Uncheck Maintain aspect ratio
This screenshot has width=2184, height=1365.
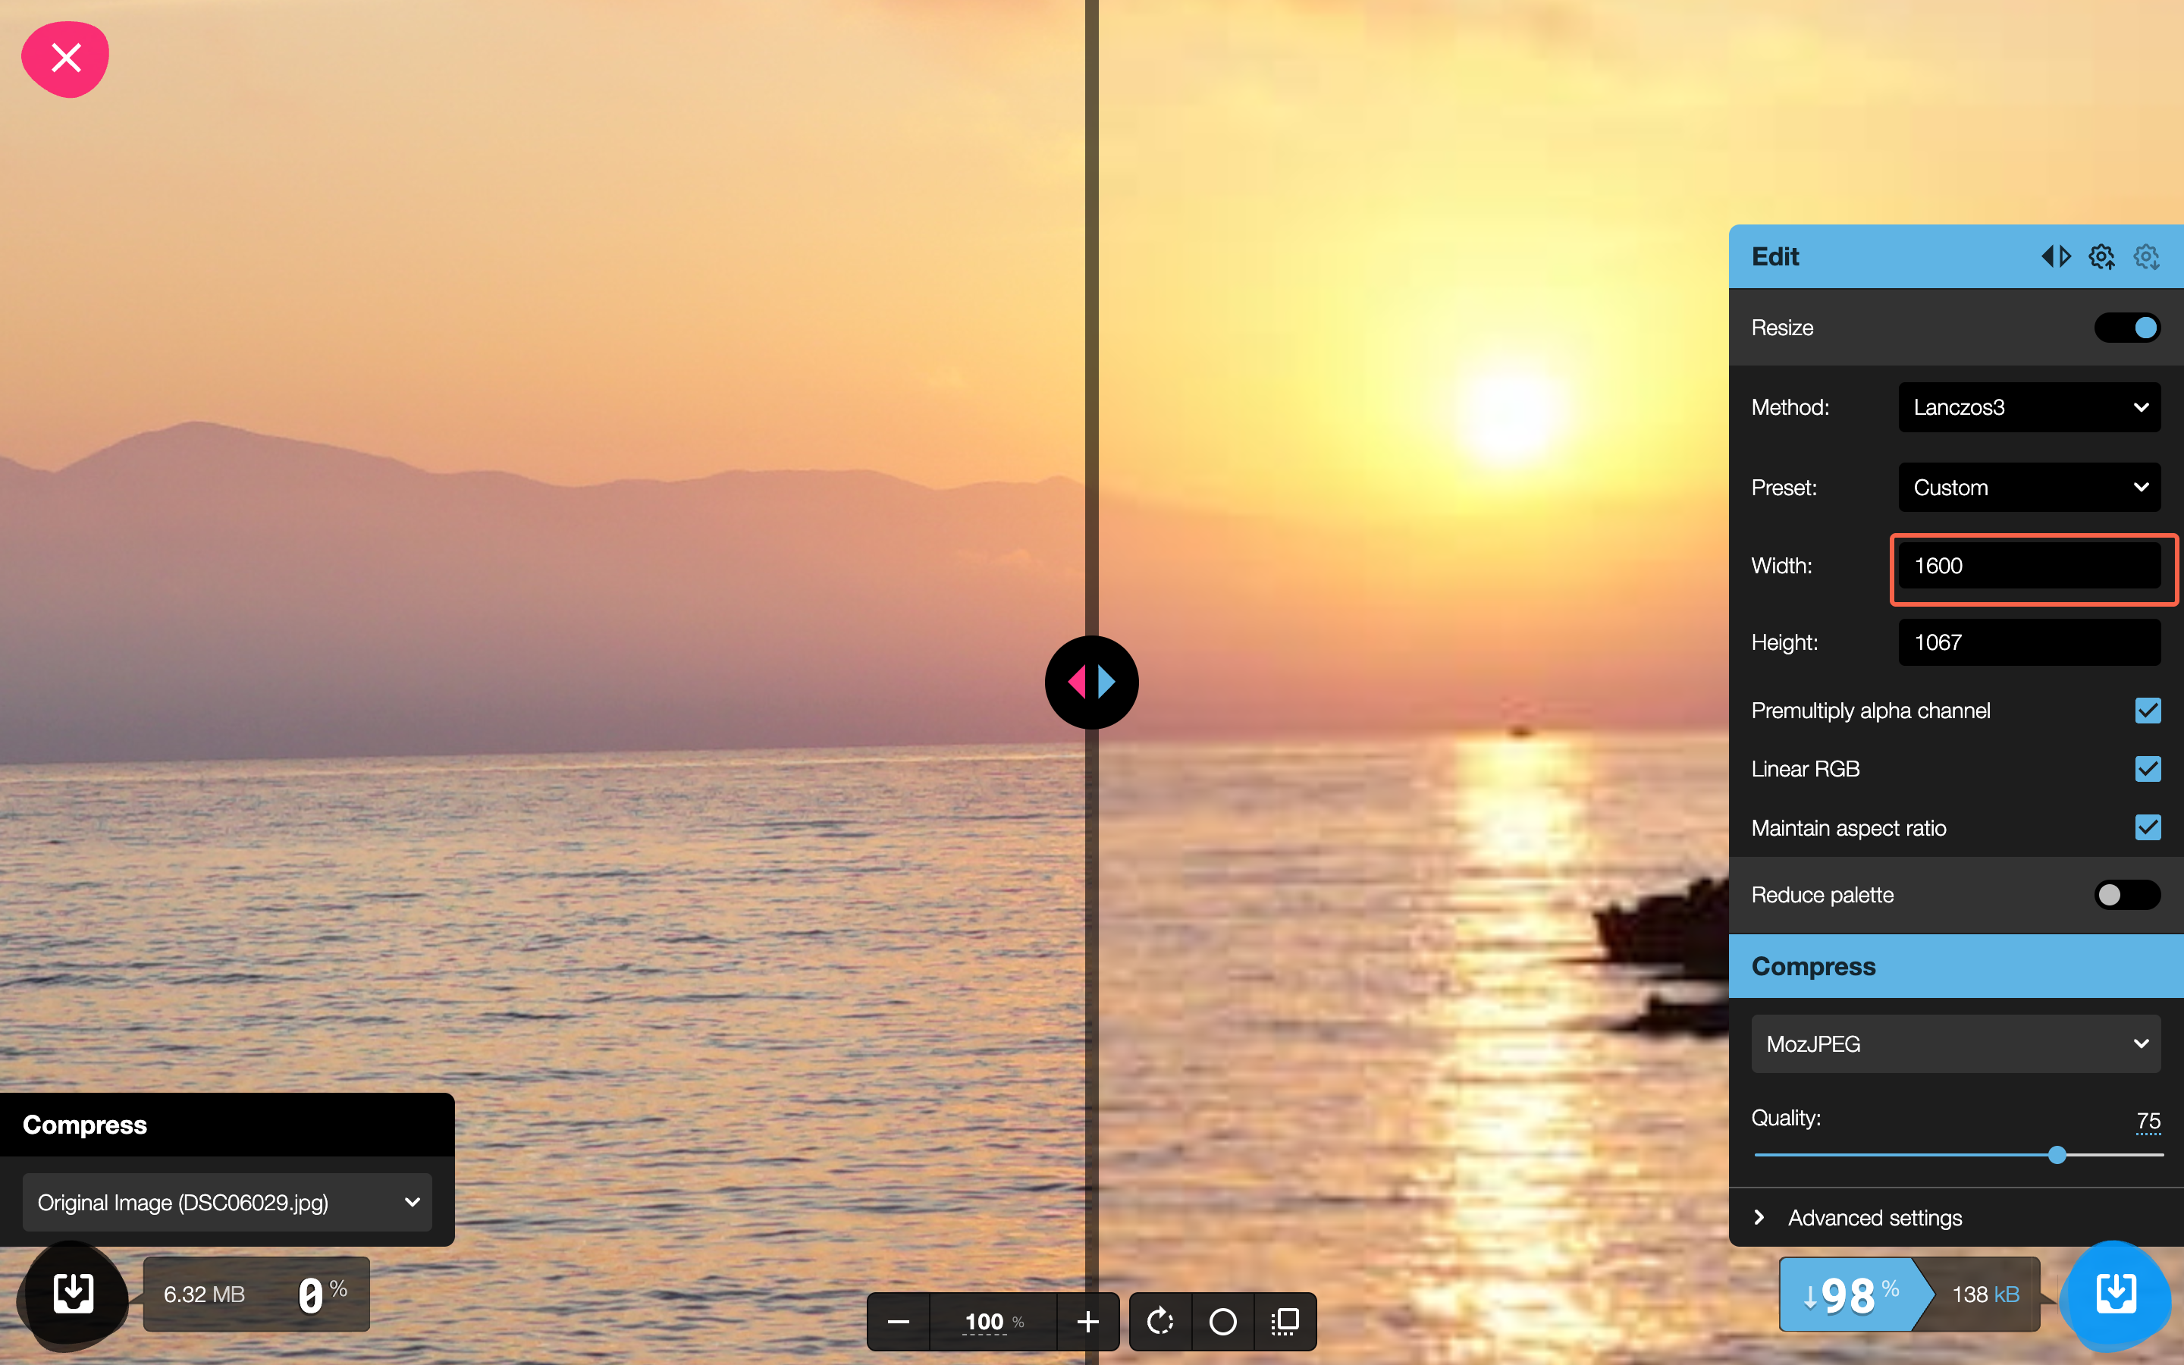pyautogui.click(x=2148, y=828)
